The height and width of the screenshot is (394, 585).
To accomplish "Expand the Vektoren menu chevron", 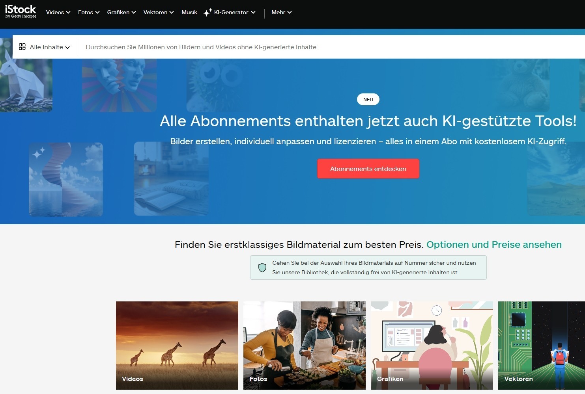I will 172,13.
